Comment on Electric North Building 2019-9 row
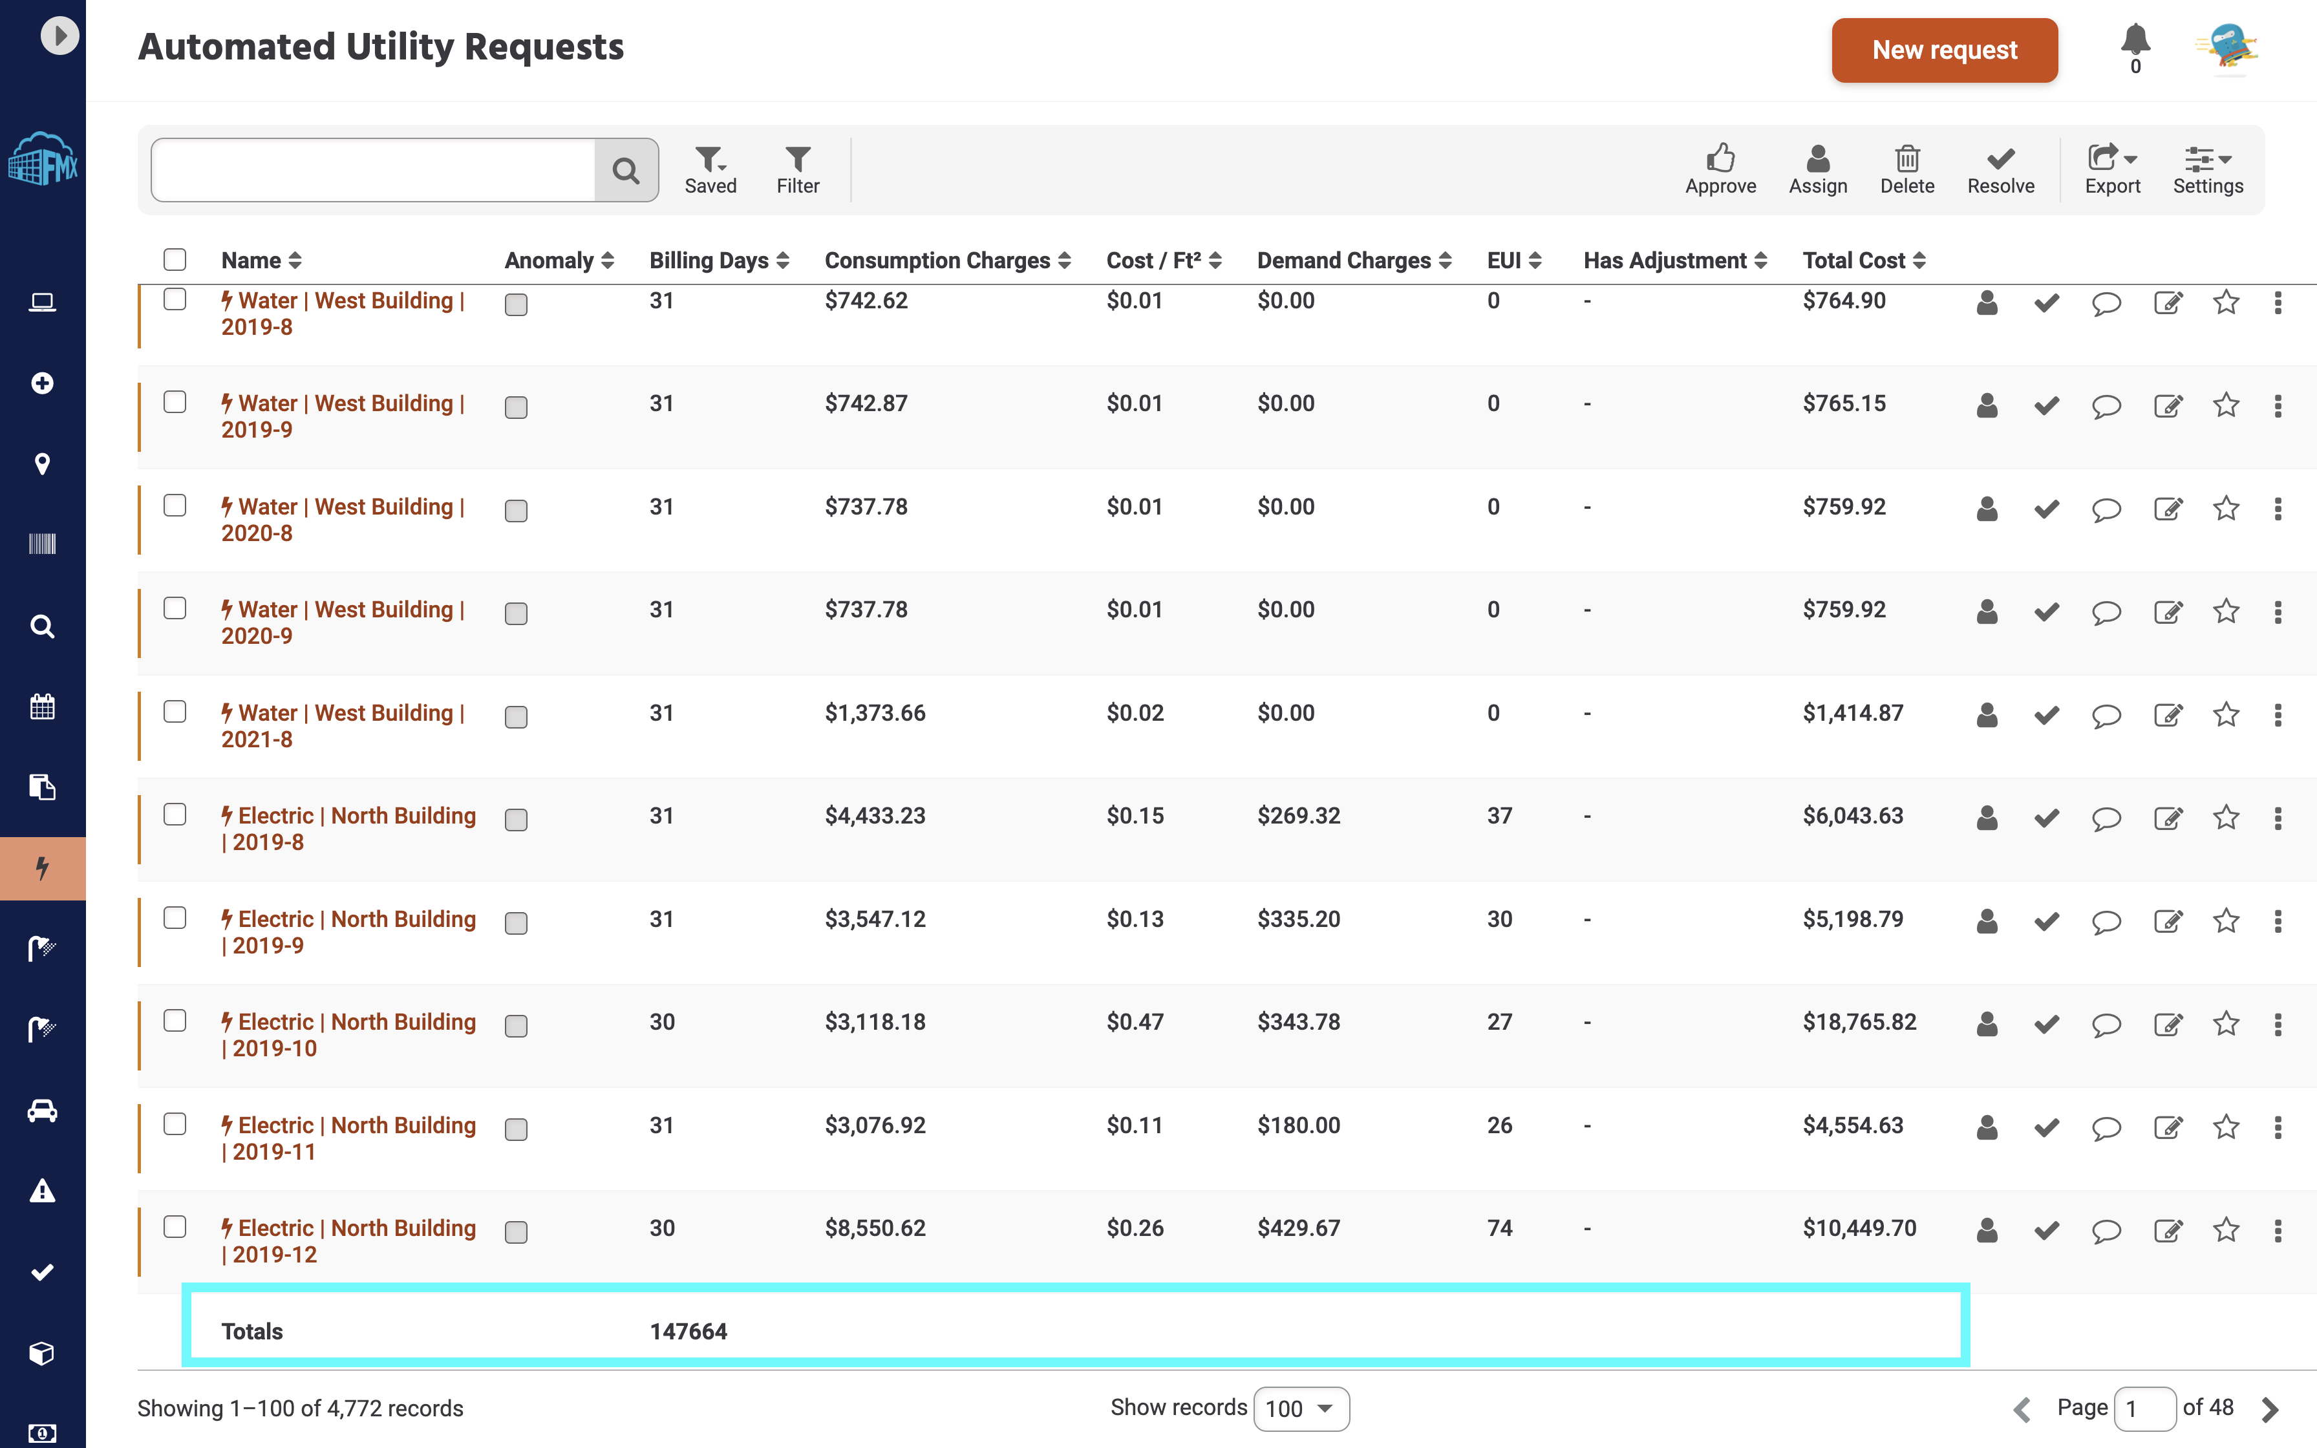This screenshot has height=1448, width=2317. [x=2106, y=922]
